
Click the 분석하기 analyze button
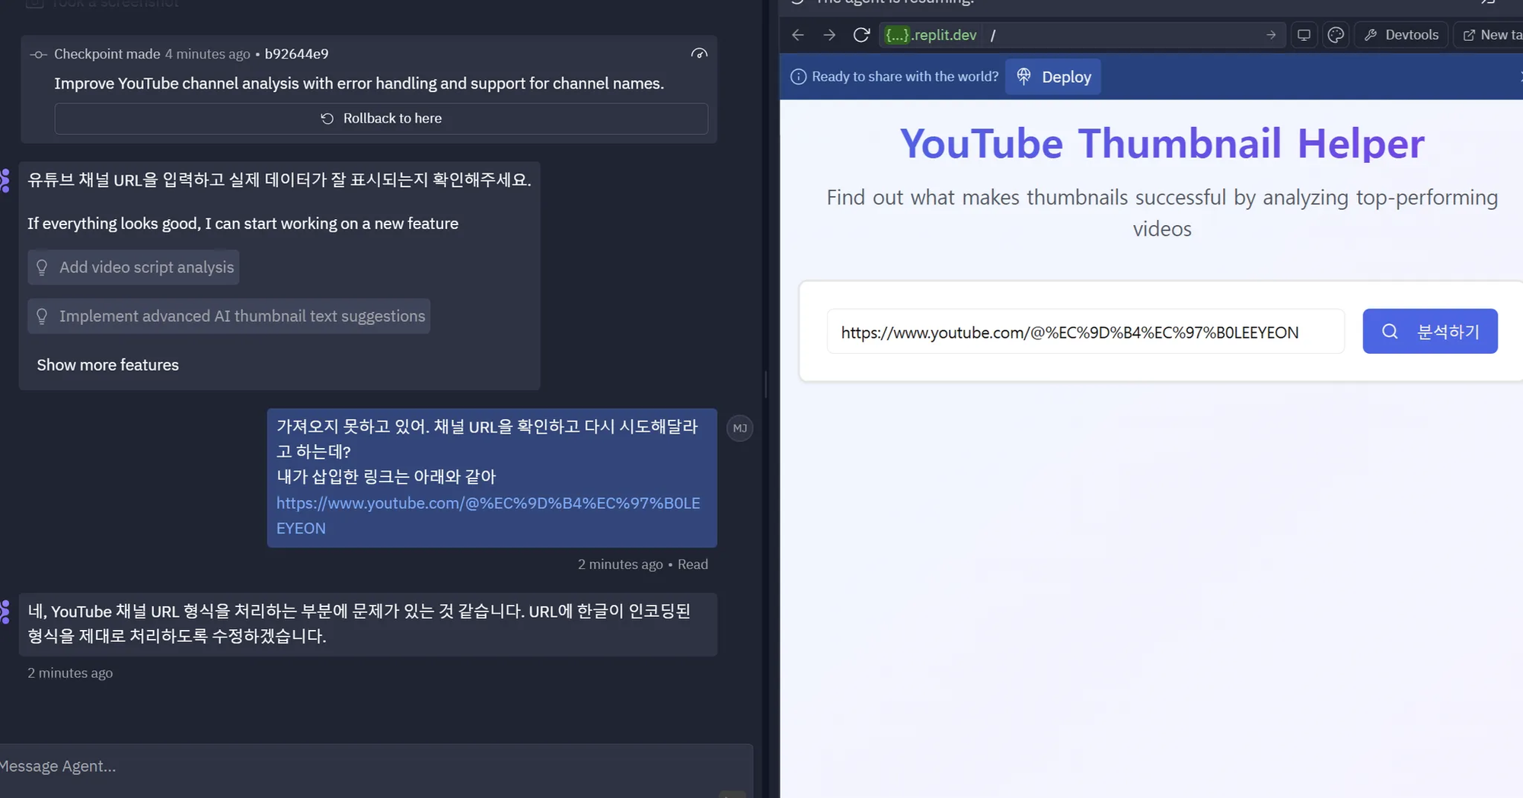point(1430,331)
